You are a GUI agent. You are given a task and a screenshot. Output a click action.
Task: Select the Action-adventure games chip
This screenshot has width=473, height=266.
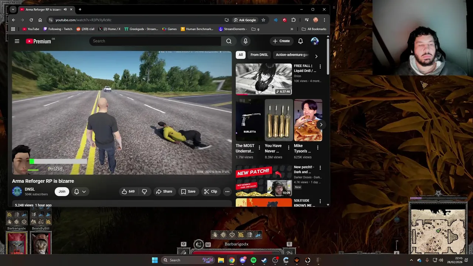click(x=292, y=55)
